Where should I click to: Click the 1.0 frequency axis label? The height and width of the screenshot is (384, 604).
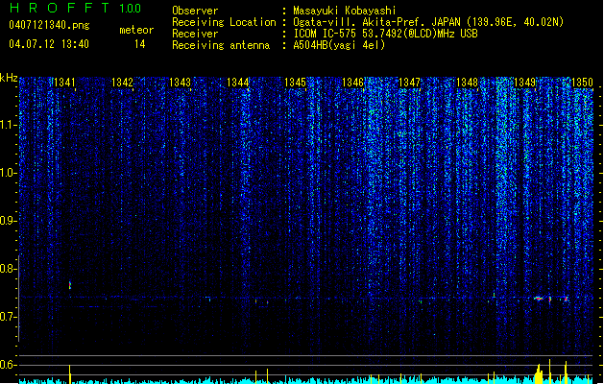pos(9,173)
